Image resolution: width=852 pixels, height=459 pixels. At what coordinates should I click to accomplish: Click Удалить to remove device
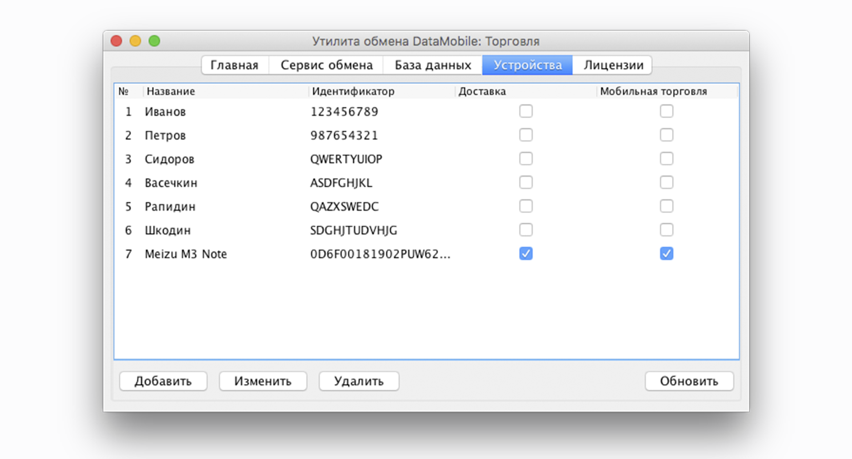tap(359, 381)
